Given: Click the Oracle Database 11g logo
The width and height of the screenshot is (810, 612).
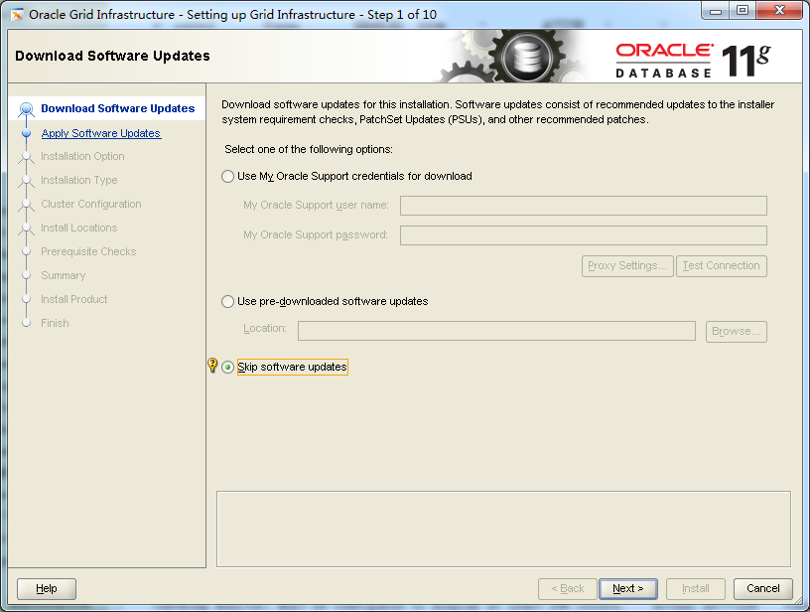Looking at the screenshot, I should point(693,61).
